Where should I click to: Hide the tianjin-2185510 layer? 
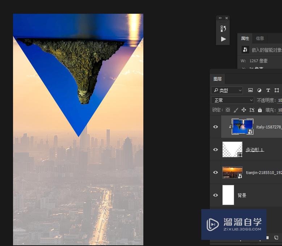(215, 172)
